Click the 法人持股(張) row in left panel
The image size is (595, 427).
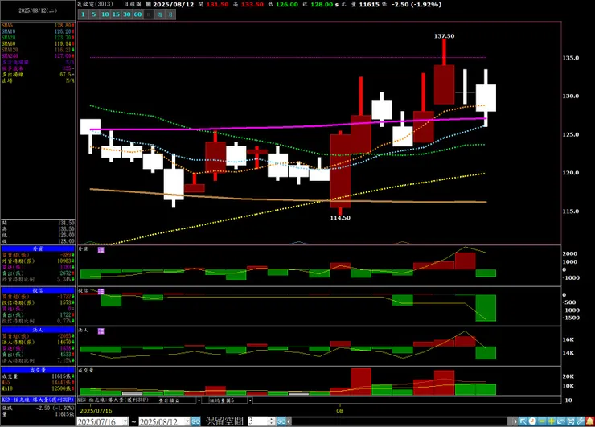[x=38, y=343]
